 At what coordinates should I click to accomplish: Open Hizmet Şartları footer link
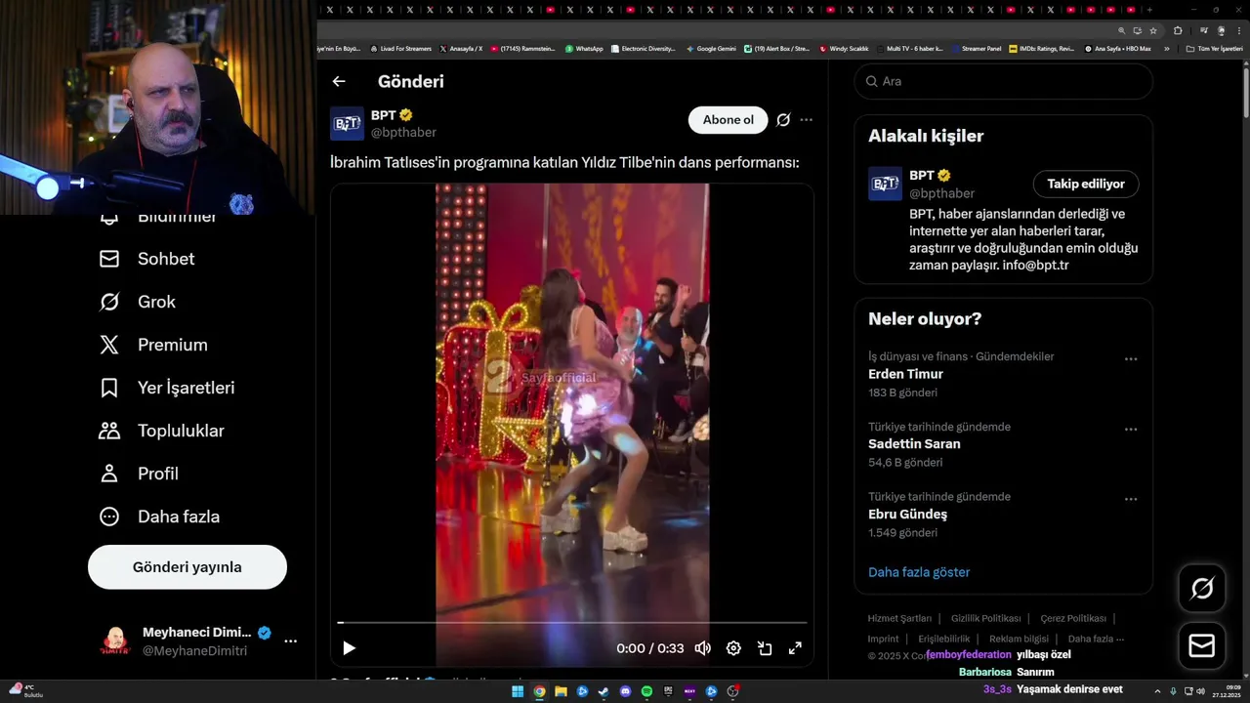[x=899, y=618]
